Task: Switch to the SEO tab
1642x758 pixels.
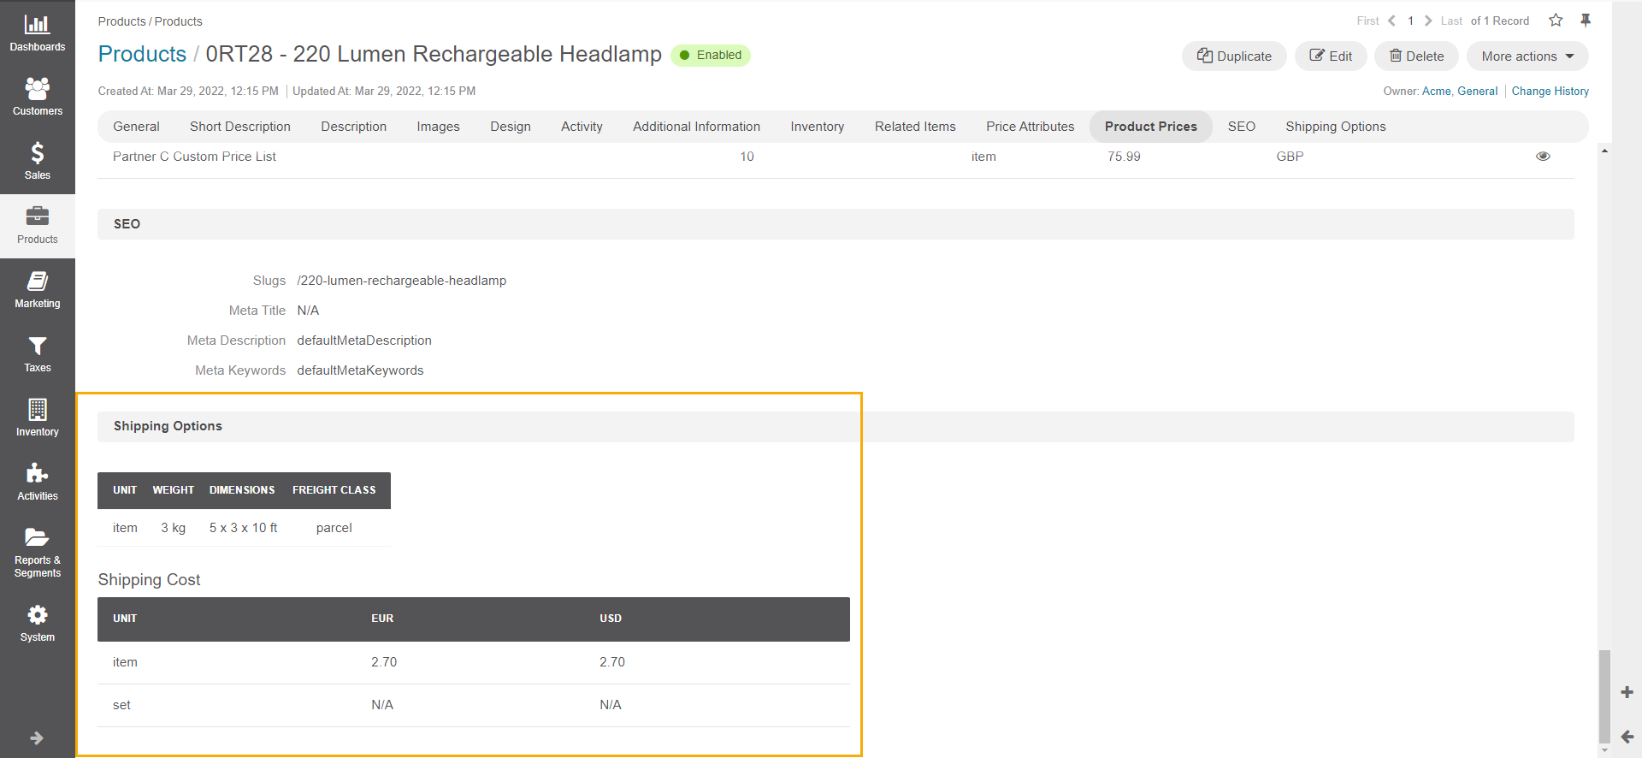Action: click(x=1242, y=127)
